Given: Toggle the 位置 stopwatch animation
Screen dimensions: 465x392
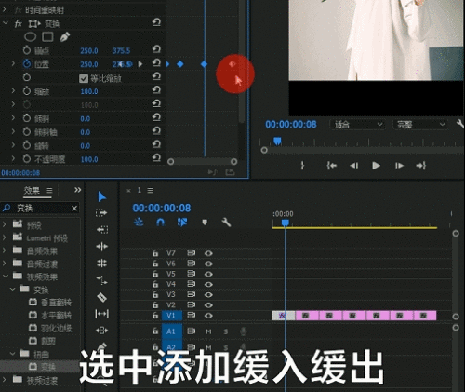Looking at the screenshot, I should point(27,64).
